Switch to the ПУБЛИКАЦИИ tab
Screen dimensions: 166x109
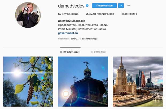pos(70,52)
